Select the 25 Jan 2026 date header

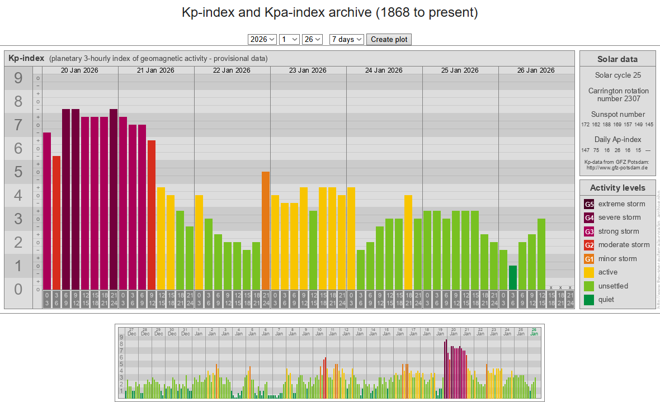[x=460, y=70]
